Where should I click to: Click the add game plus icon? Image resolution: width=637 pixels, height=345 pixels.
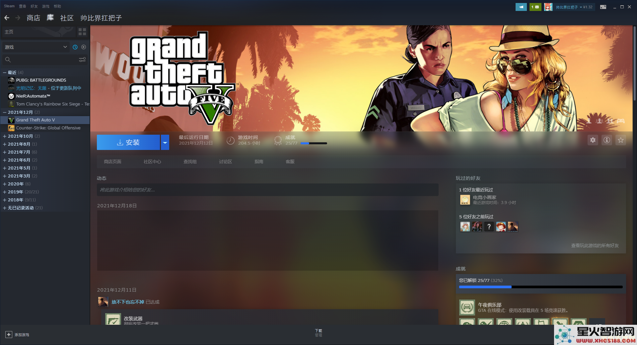point(9,335)
